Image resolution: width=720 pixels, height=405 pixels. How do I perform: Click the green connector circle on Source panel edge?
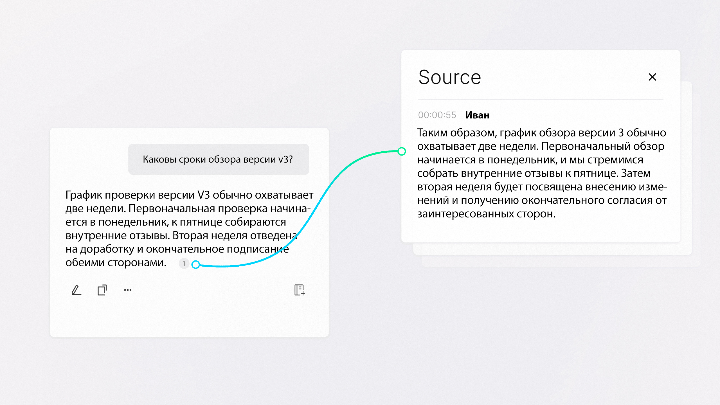click(402, 151)
